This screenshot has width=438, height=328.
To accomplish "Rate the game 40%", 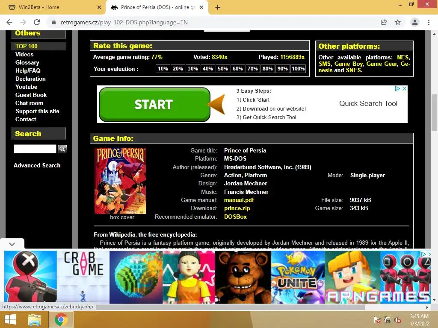I will pos(207,69).
